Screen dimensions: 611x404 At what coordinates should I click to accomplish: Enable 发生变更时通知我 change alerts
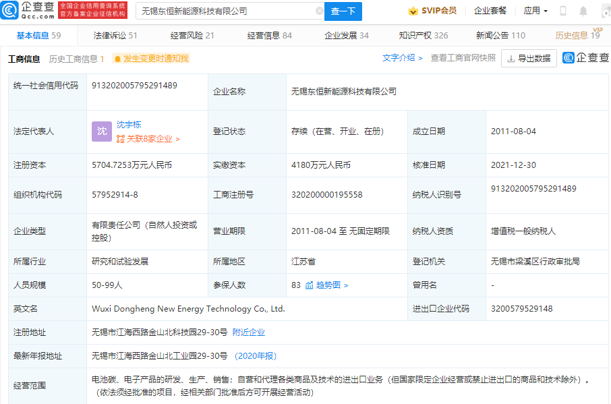point(151,59)
